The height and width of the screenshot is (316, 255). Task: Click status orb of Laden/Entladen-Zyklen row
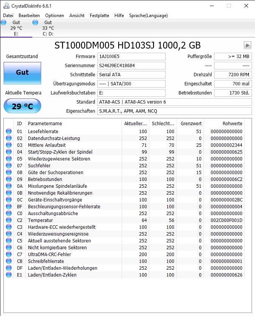click(9, 275)
